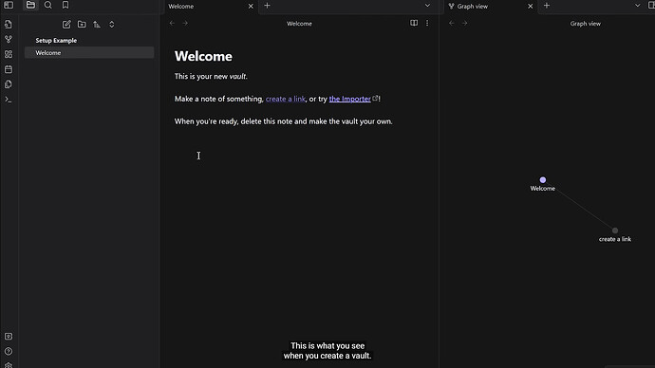The image size is (655, 368).
Task: Create a new folder icon
Action: (82, 25)
